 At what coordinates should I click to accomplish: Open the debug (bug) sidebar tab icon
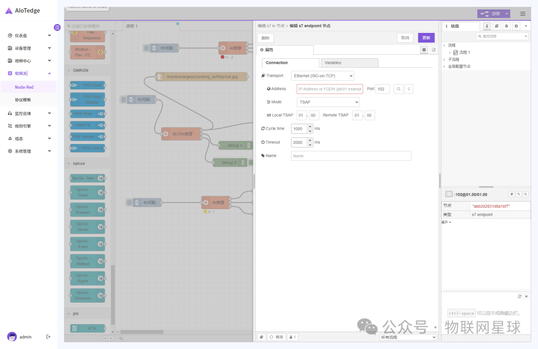[506, 26]
